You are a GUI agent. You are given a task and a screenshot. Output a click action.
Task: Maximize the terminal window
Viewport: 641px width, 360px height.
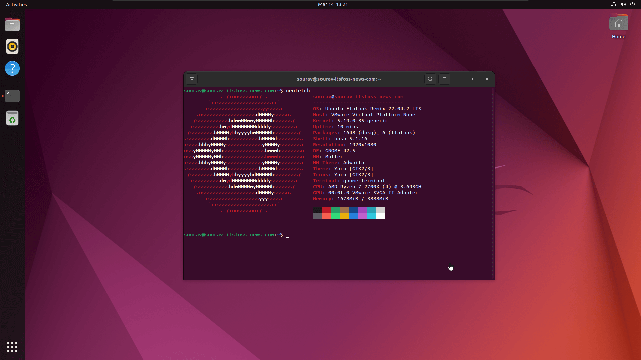point(473,79)
